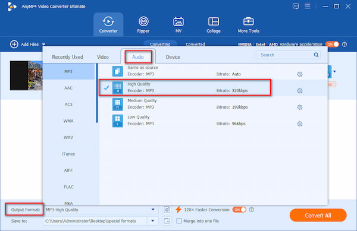Screen dimensions: 357x231
Task: Toggle hardware acceleration switch
Action: [x=332, y=45]
